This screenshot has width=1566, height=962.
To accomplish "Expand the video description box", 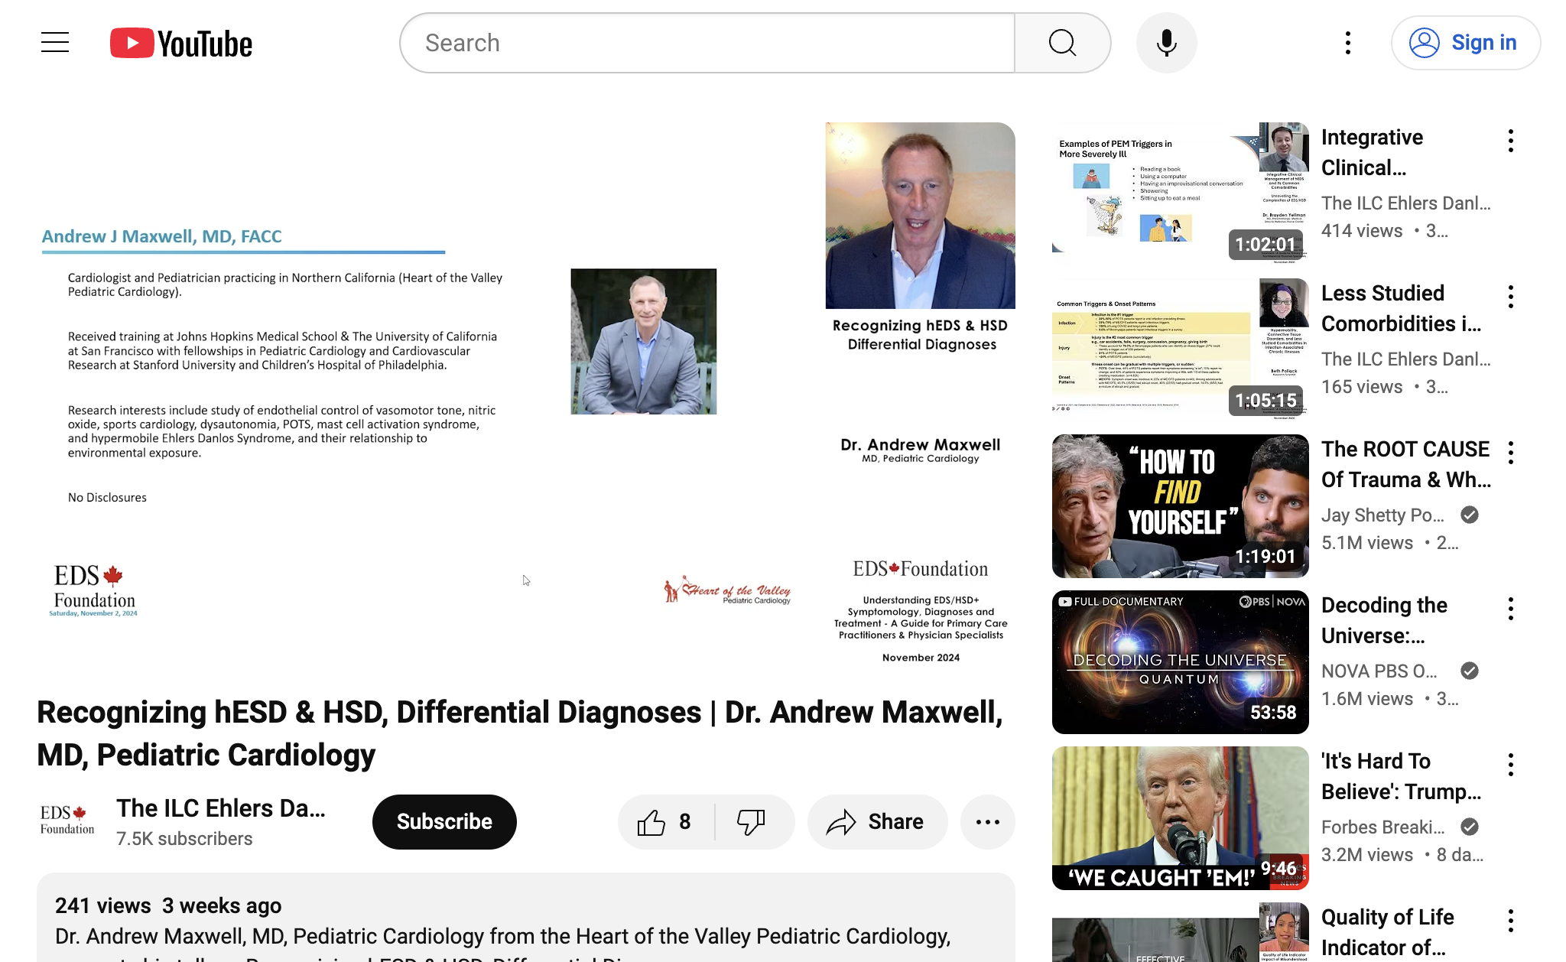I will point(526,918).
